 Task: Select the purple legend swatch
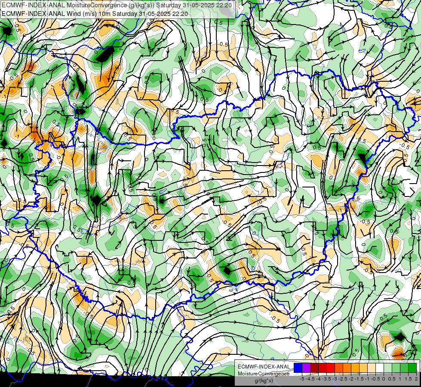point(306,368)
